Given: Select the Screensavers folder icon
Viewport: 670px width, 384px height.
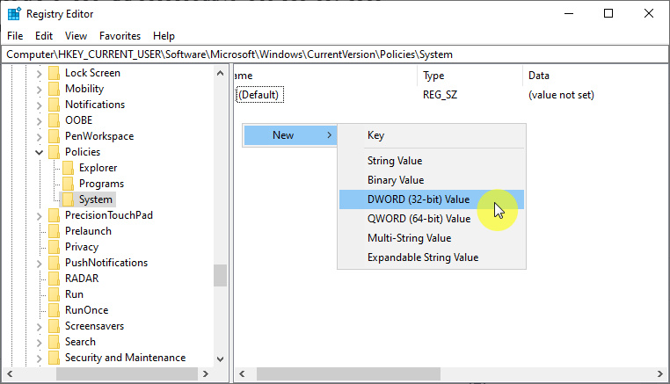Looking at the screenshot, I should [x=55, y=326].
